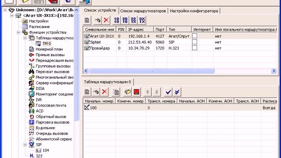Select routing row starting with 100
Screen dimensions: 281x158
click(180, 108)
